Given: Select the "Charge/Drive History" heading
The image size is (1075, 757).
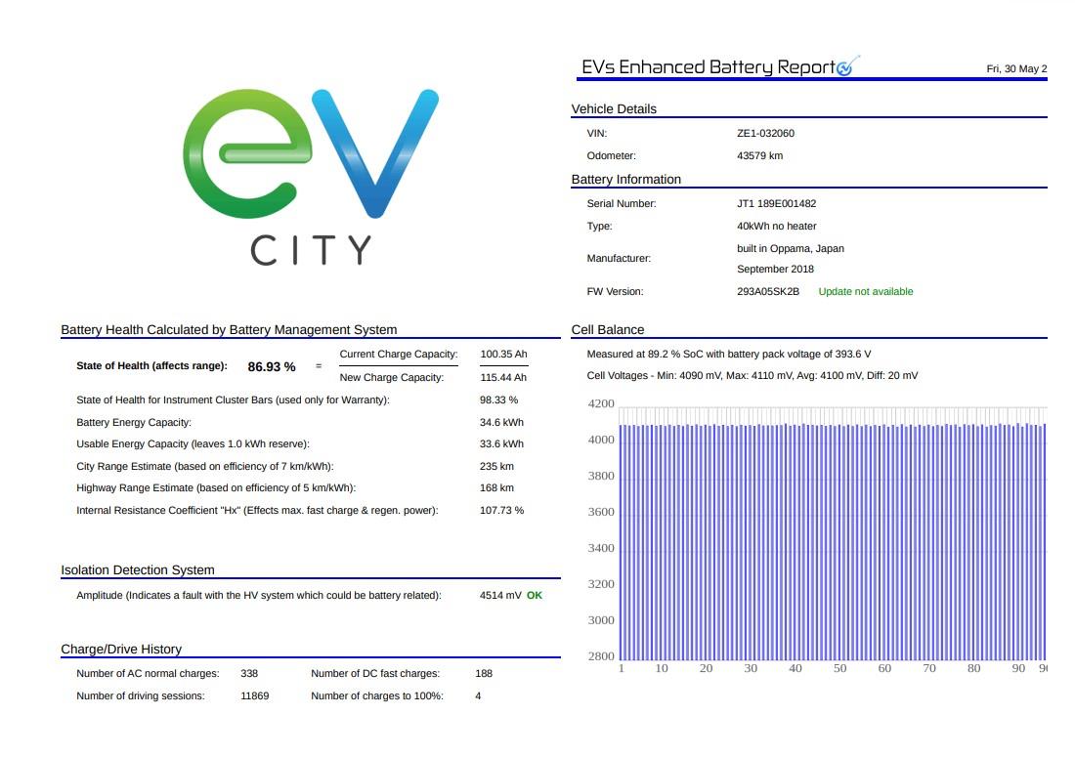Looking at the screenshot, I should [121, 649].
